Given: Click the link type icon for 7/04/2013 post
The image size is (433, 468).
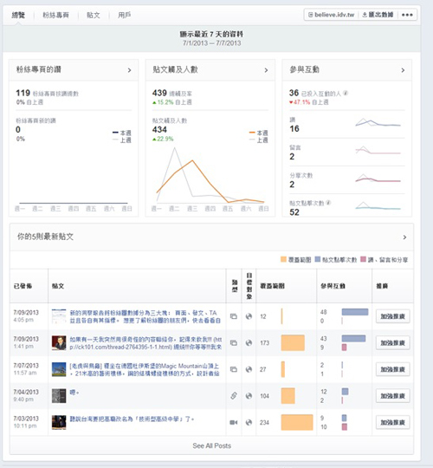Looking at the screenshot, I should point(234,396).
